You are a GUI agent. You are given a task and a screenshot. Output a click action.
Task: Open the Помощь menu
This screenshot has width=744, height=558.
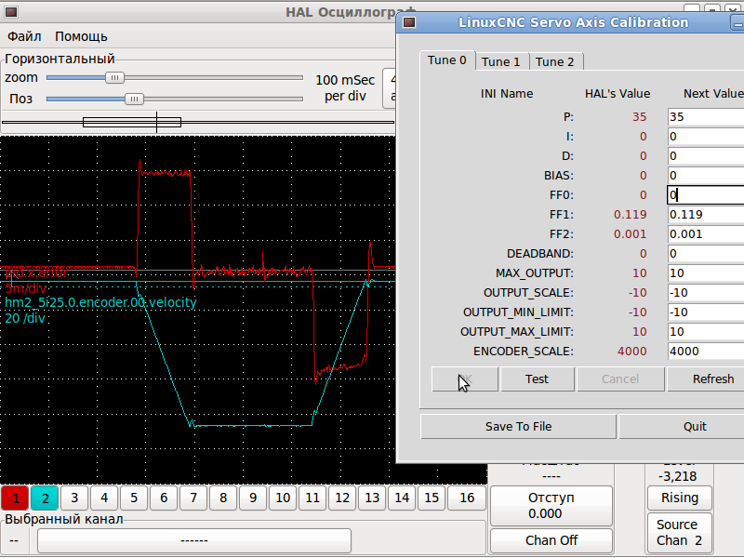[x=81, y=36]
